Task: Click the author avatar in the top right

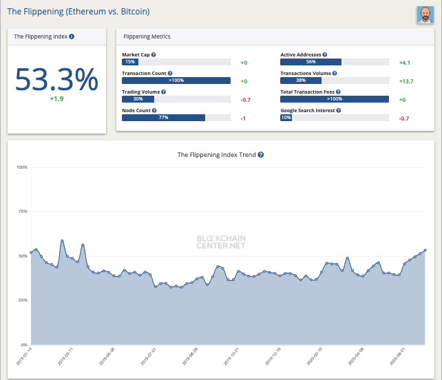Action: pos(425,15)
